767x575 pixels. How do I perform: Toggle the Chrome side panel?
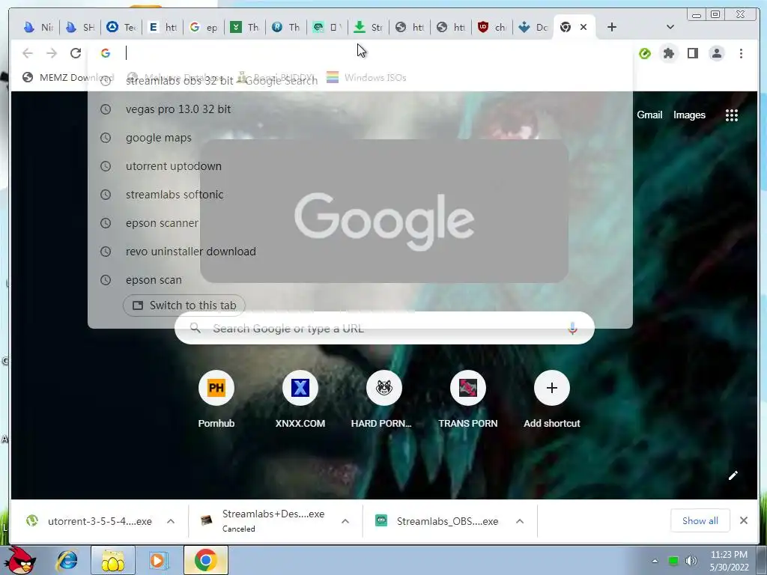693,53
